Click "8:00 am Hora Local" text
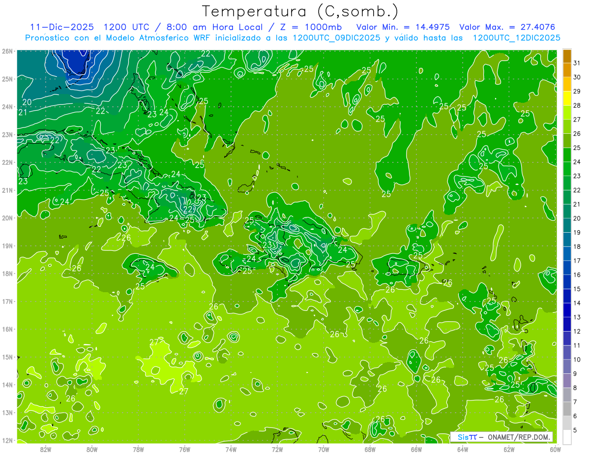Viewport: 590px width, 456px height. [213, 27]
